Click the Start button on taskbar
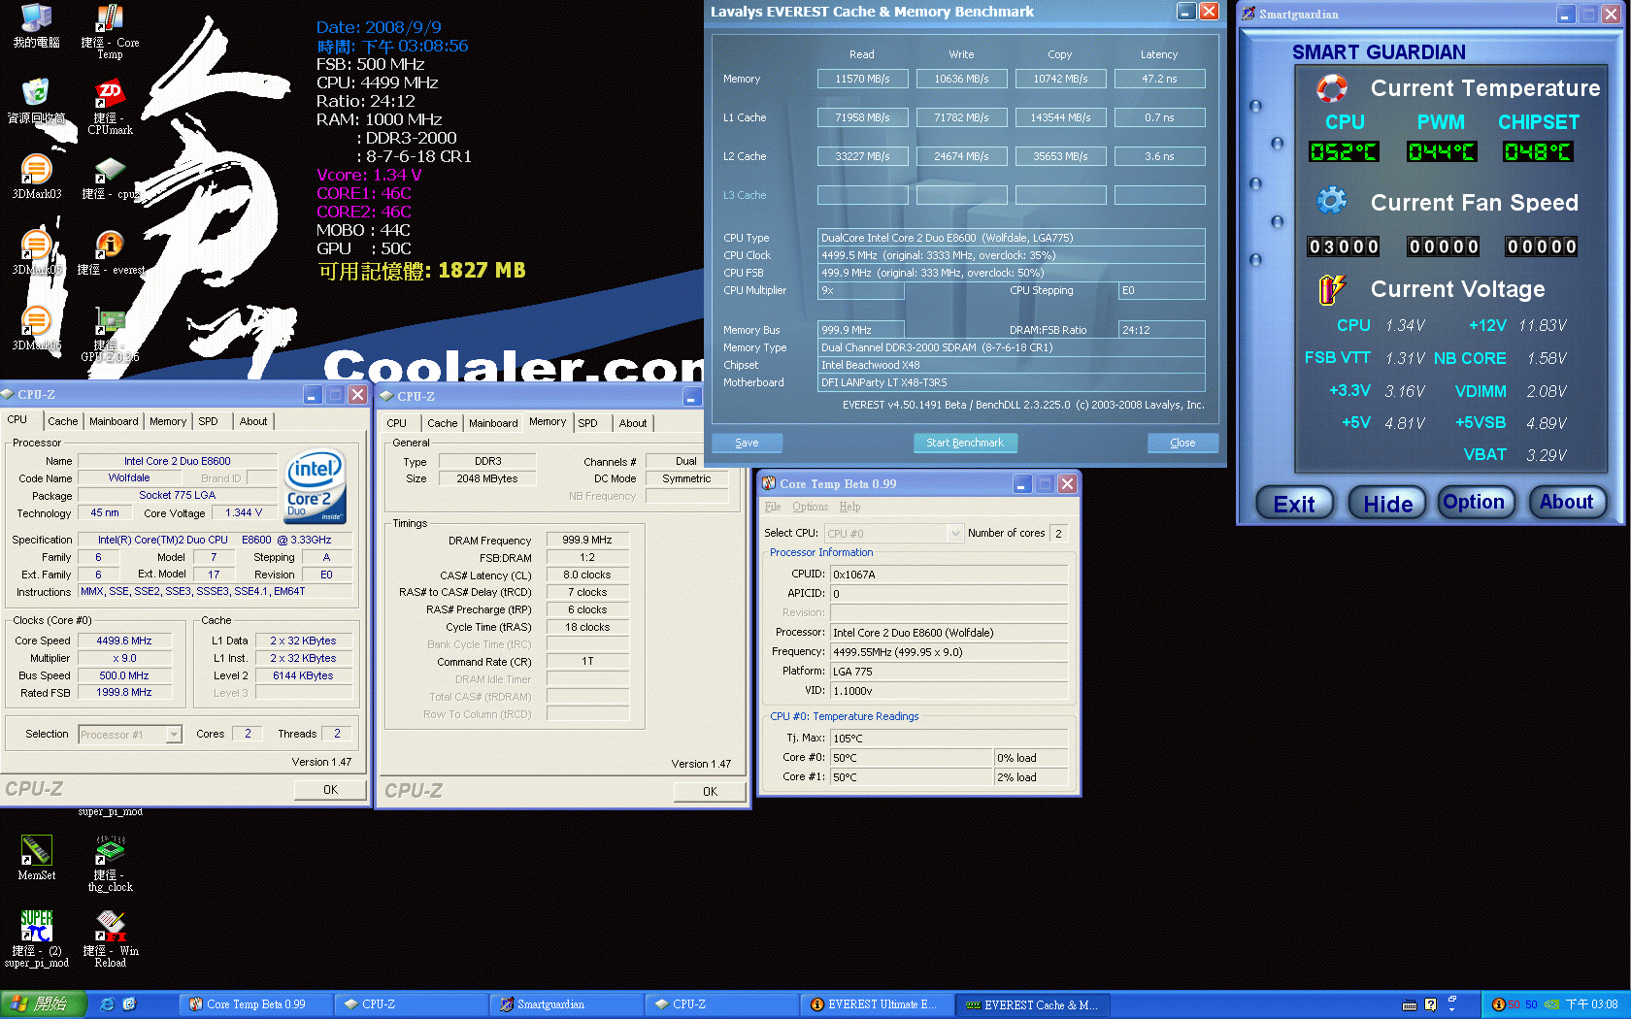This screenshot has height=1019, width=1631. click(43, 1004)
